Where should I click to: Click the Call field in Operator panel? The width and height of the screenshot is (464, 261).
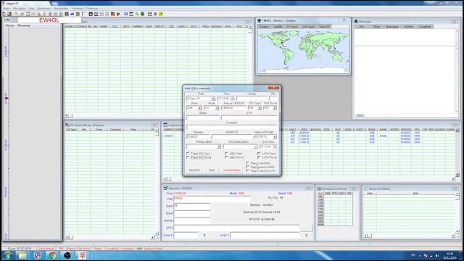pos(212,199)
